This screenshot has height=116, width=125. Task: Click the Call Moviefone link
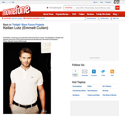[x=105, y=18]
